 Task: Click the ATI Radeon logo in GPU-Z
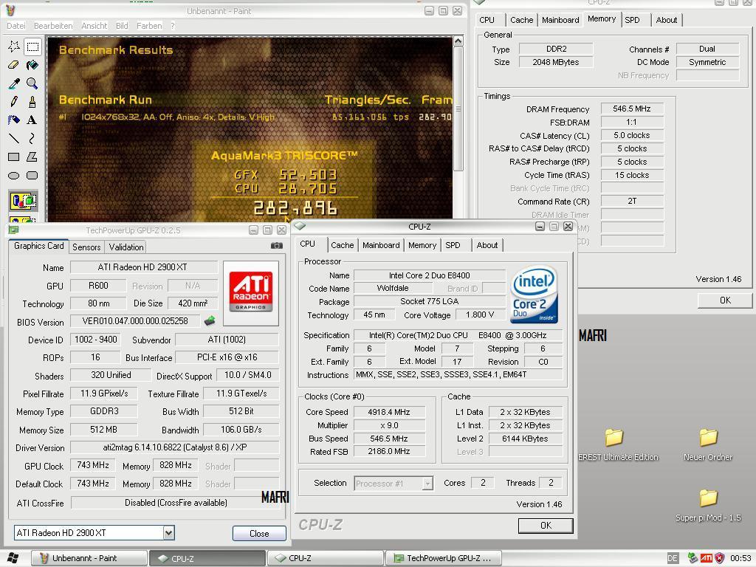251,292
